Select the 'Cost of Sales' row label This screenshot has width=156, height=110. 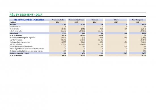click(x=15, y=29)
